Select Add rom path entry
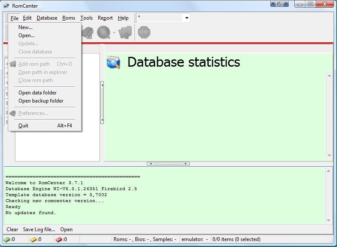Screen dimensions: 337x247 point(45,64)
